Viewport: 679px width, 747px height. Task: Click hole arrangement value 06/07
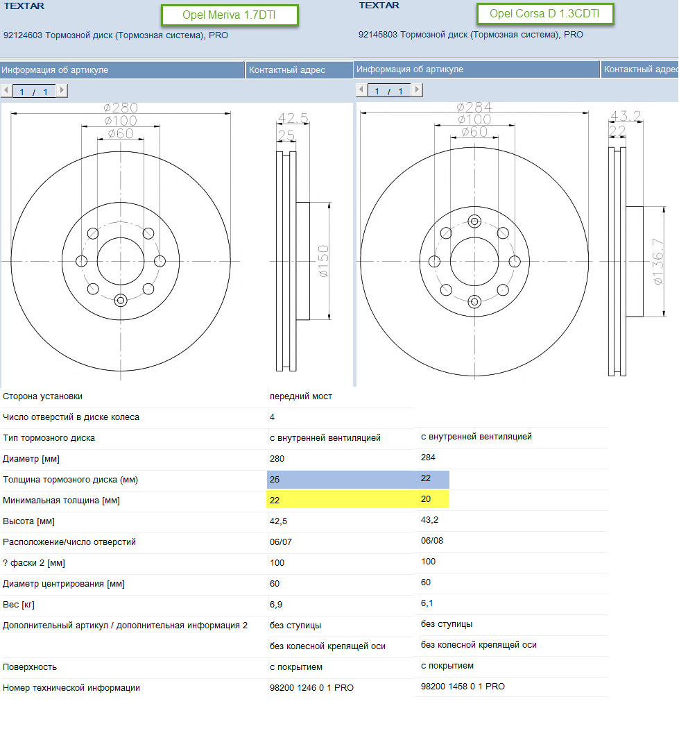pos(281,542)
